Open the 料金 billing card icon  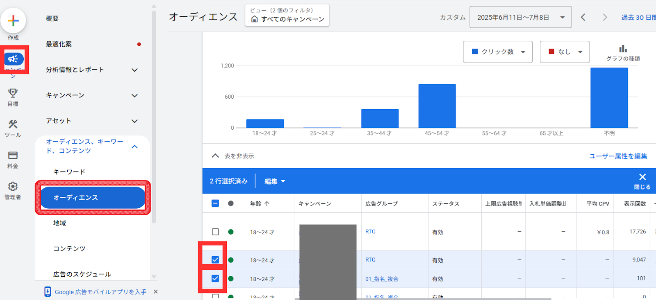point(13,155)
